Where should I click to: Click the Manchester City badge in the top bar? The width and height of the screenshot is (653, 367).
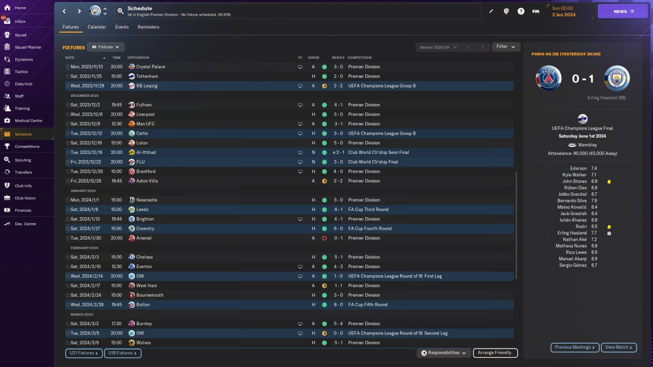click(95, 11)
